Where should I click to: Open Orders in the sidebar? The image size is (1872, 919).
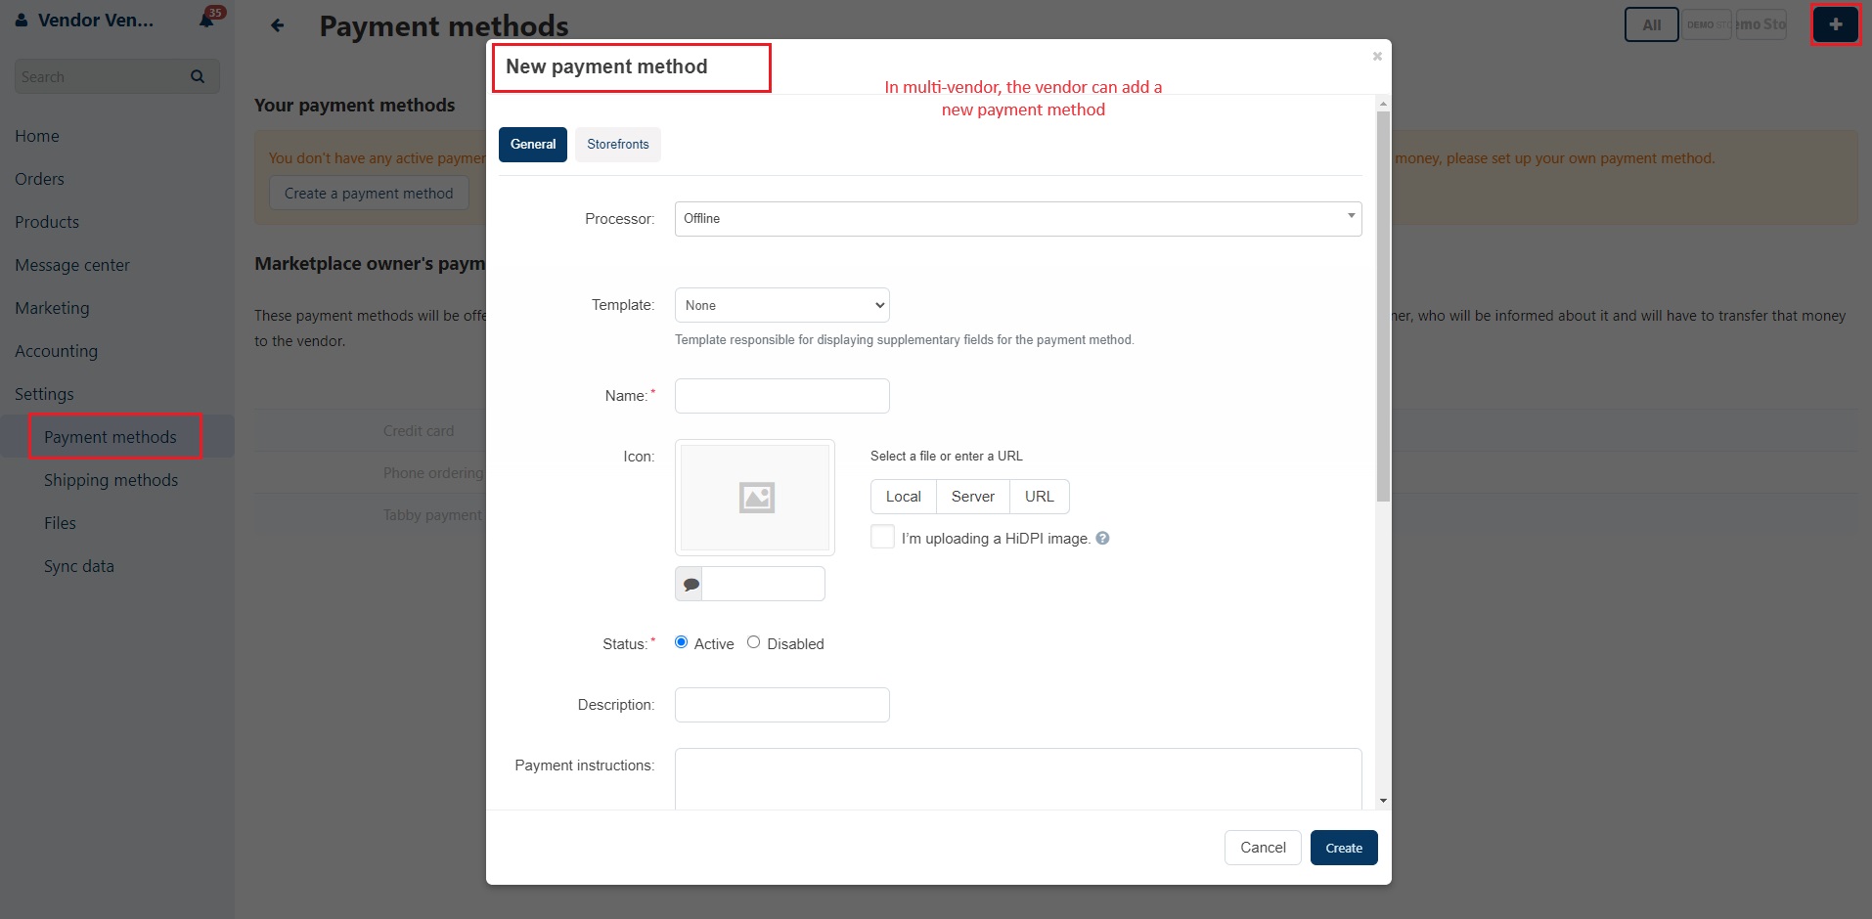[39, 179]
